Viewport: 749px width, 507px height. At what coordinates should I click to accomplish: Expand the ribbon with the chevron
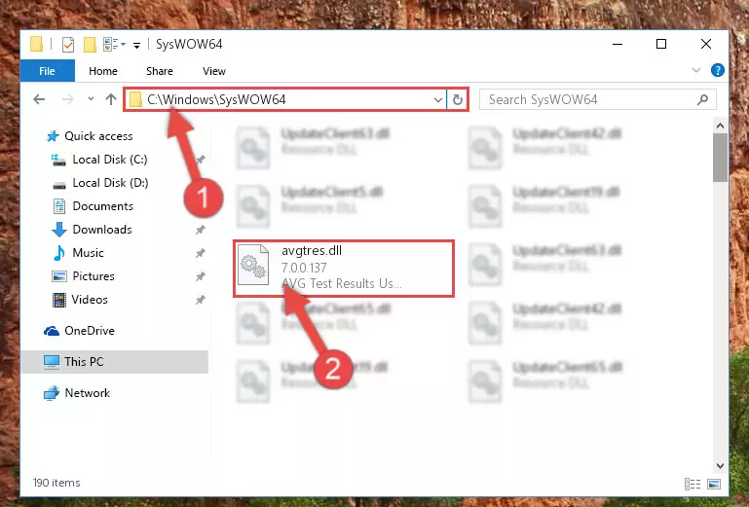[696, 70]
